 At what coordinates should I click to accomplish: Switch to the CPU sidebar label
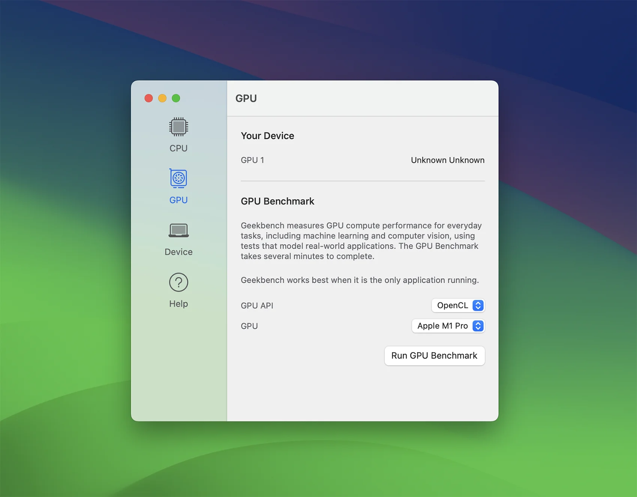coord(178,148)
